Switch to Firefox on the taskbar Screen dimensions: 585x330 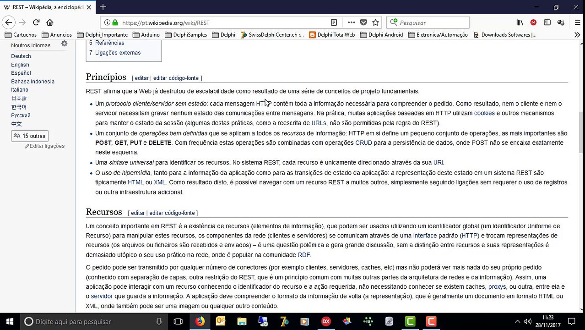tap(200, 322)
